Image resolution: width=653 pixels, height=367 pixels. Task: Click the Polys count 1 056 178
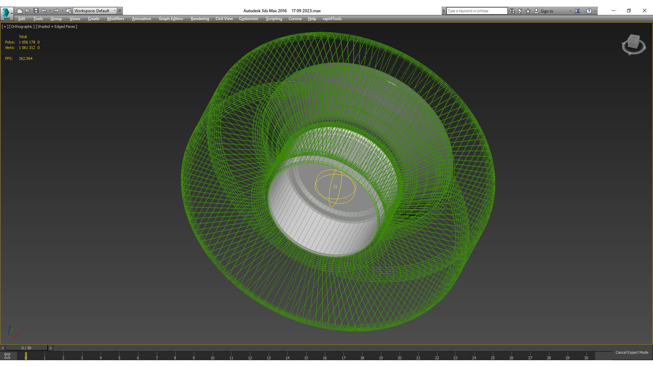27,42
